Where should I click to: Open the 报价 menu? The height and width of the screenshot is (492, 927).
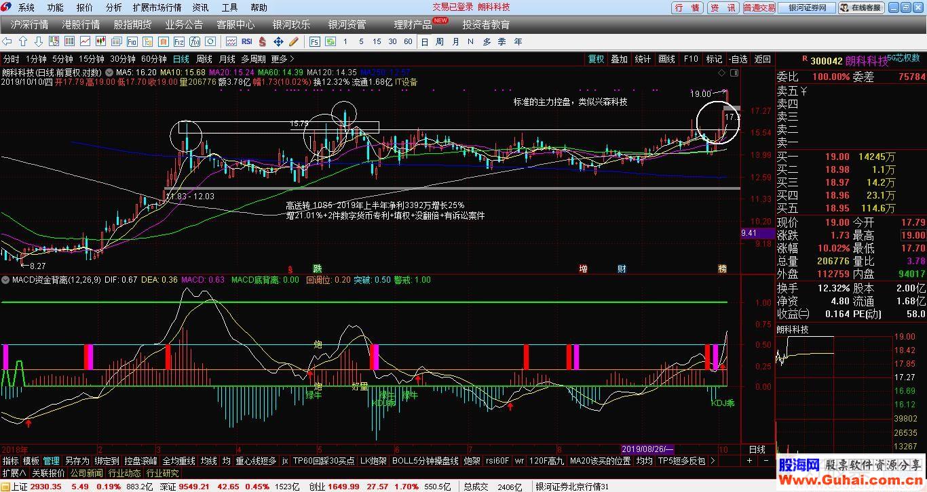pos(85,7)
